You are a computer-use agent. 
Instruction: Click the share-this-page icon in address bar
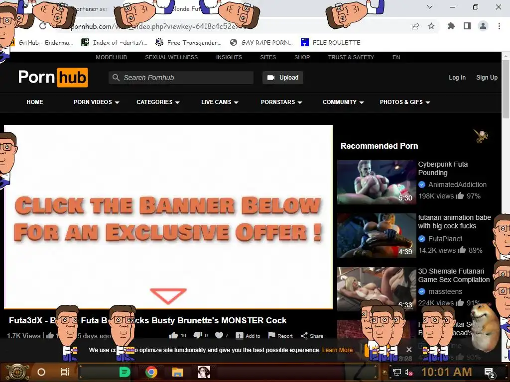pos(415,26)
